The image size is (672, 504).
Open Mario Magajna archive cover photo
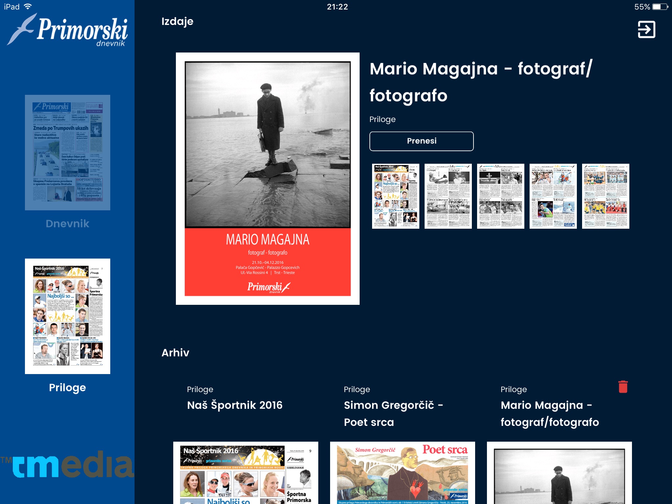point(559,473)
